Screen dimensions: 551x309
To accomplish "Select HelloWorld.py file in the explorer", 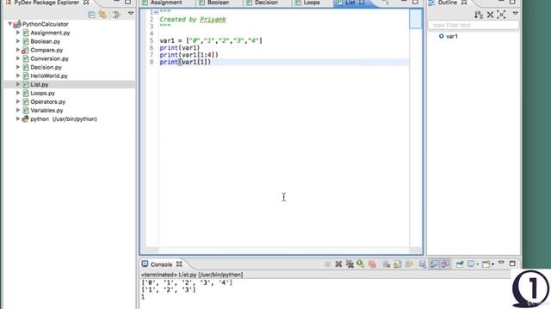I will pyautogui.click(x=49, y=76).
